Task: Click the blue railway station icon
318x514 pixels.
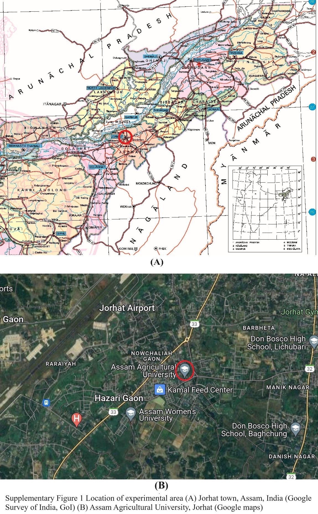Action: tap(46, 403)
